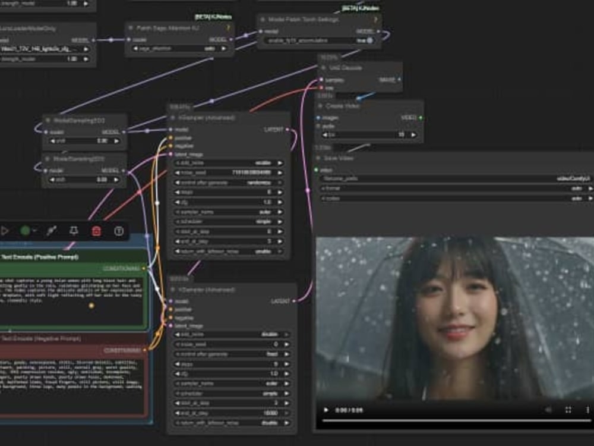
Task: Click LATENT output of KSampler with add_noise enable
Action: [x=287, y=130]
